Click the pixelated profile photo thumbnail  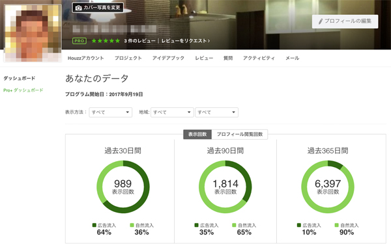tap(33, 33)
